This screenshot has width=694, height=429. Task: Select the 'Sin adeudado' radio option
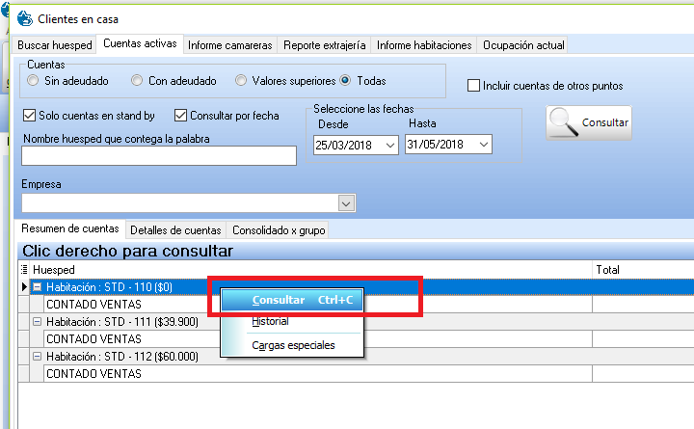tap(34, 81)
